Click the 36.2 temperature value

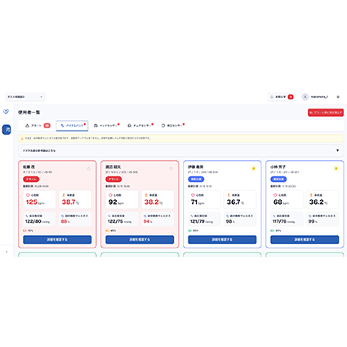(x=317, y=202)
